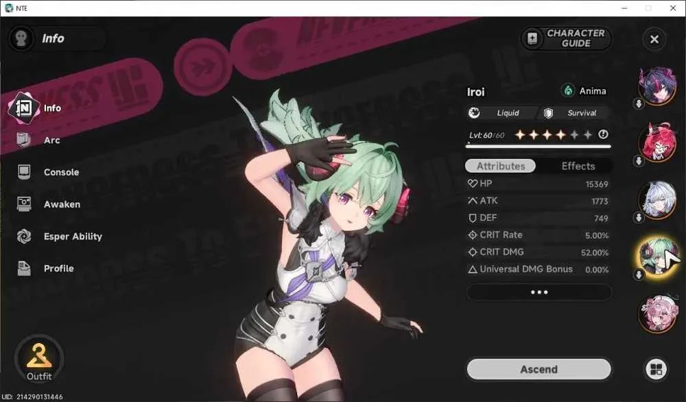
Task: Switch to the Attributes tab
Action: (501, 166)
